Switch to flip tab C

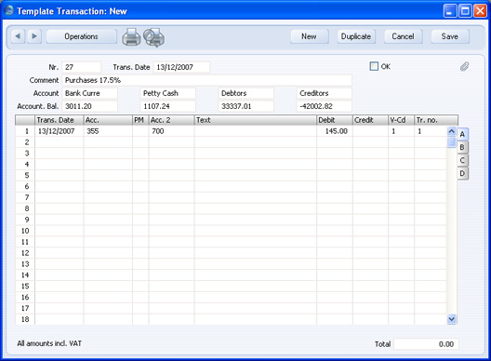(462, 160)
